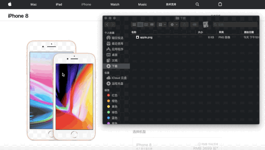Sort by the 名称 column header

pyautogui.click(x=134, y=32)
